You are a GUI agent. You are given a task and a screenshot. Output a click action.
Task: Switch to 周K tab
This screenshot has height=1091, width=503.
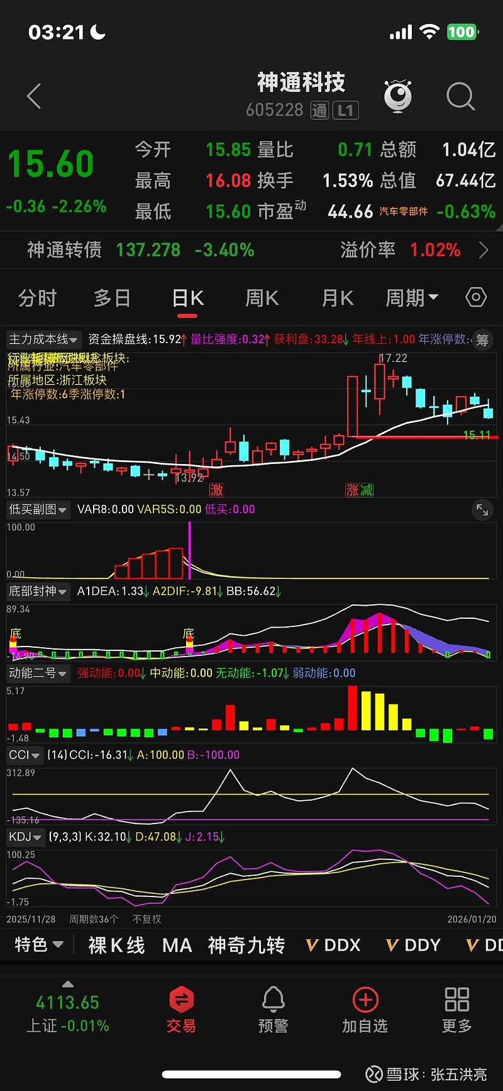point(262,298)
